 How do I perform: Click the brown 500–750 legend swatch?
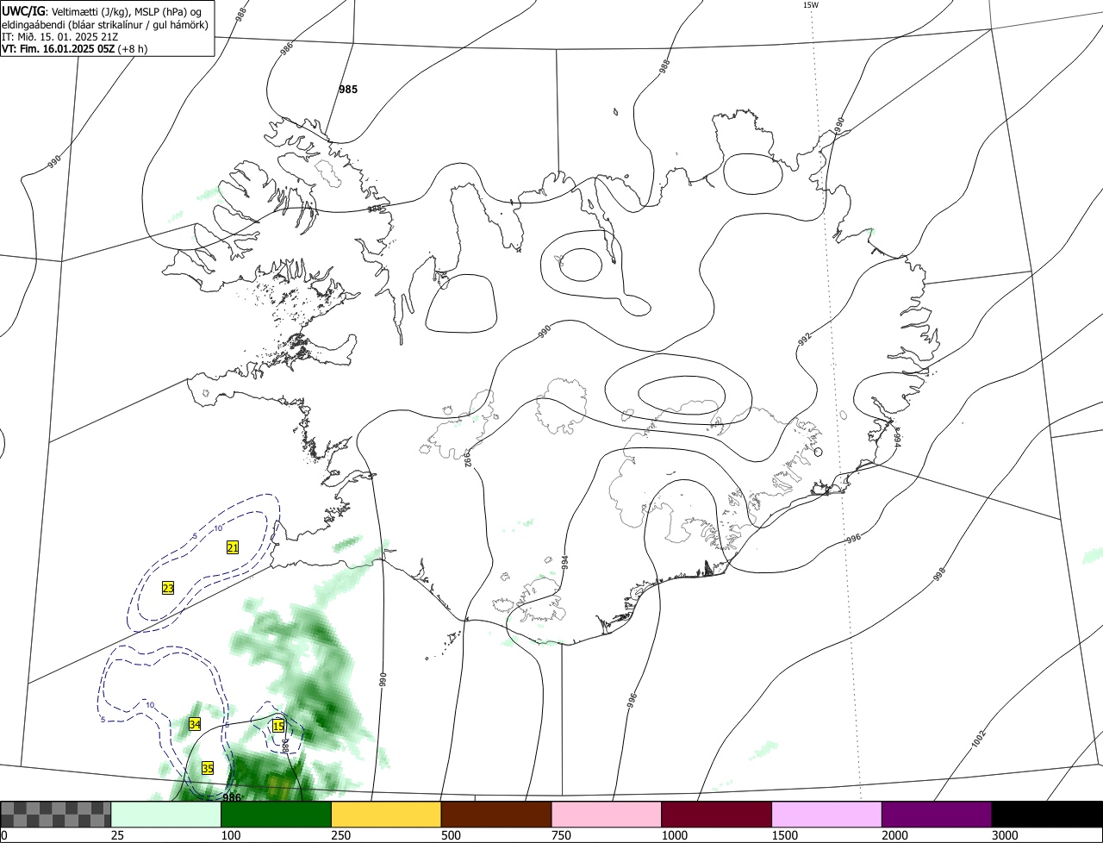click(x=496, y=815)
